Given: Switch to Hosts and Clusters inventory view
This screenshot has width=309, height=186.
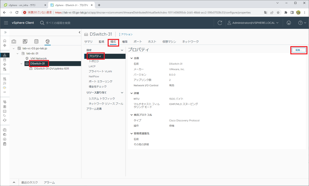Looking at the screenshot, I should 14,41.
